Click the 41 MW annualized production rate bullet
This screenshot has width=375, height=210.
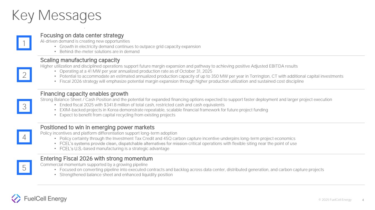tap(136, 71)
